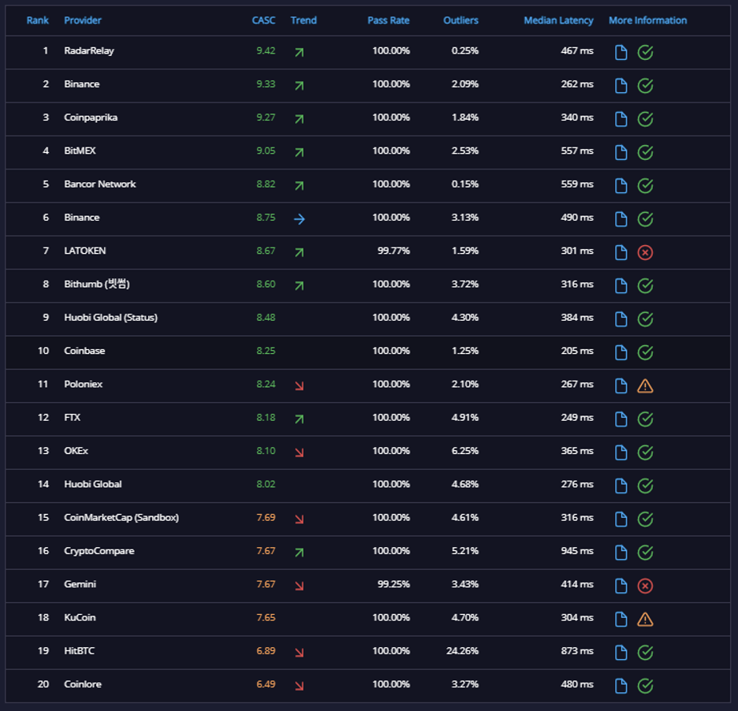
Task: Select the Coinlore provider name
Action: click(x=83, y=684)
